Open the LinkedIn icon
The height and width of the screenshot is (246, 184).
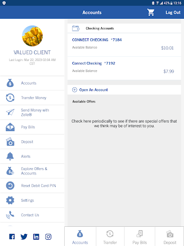click(36, 236)
